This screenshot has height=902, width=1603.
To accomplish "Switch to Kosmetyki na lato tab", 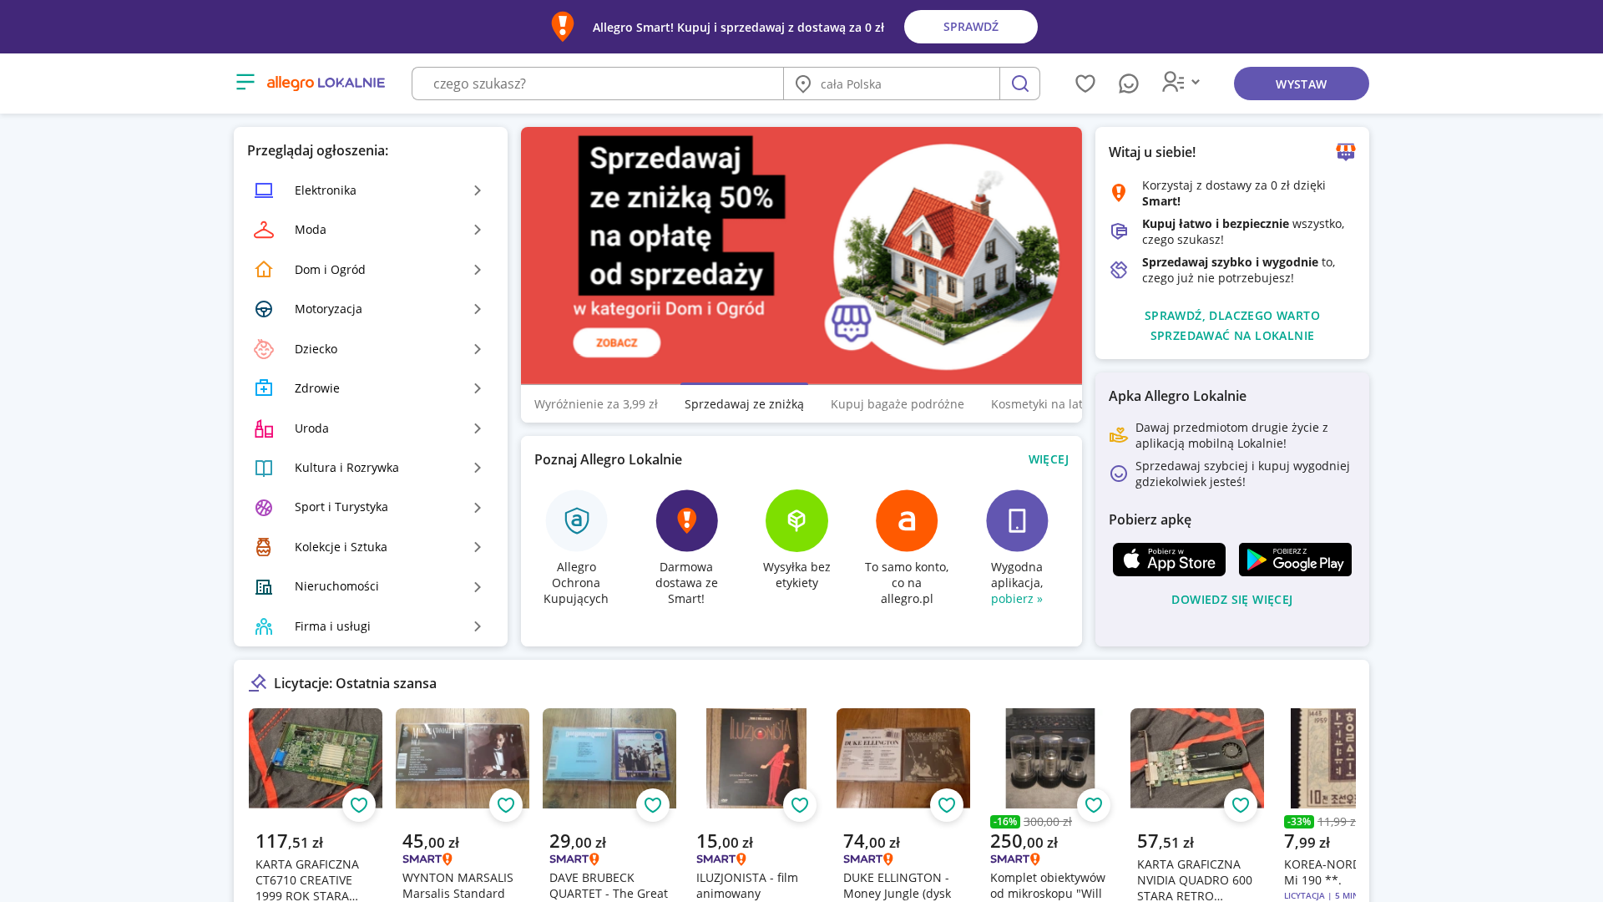I will click(1036, 404).
